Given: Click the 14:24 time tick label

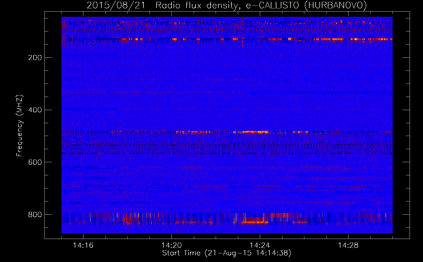Looking at the screenshot, I should click(260, 245).
